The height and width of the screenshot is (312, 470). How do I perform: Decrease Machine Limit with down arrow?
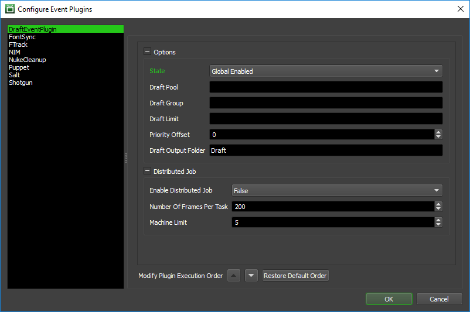438,225
